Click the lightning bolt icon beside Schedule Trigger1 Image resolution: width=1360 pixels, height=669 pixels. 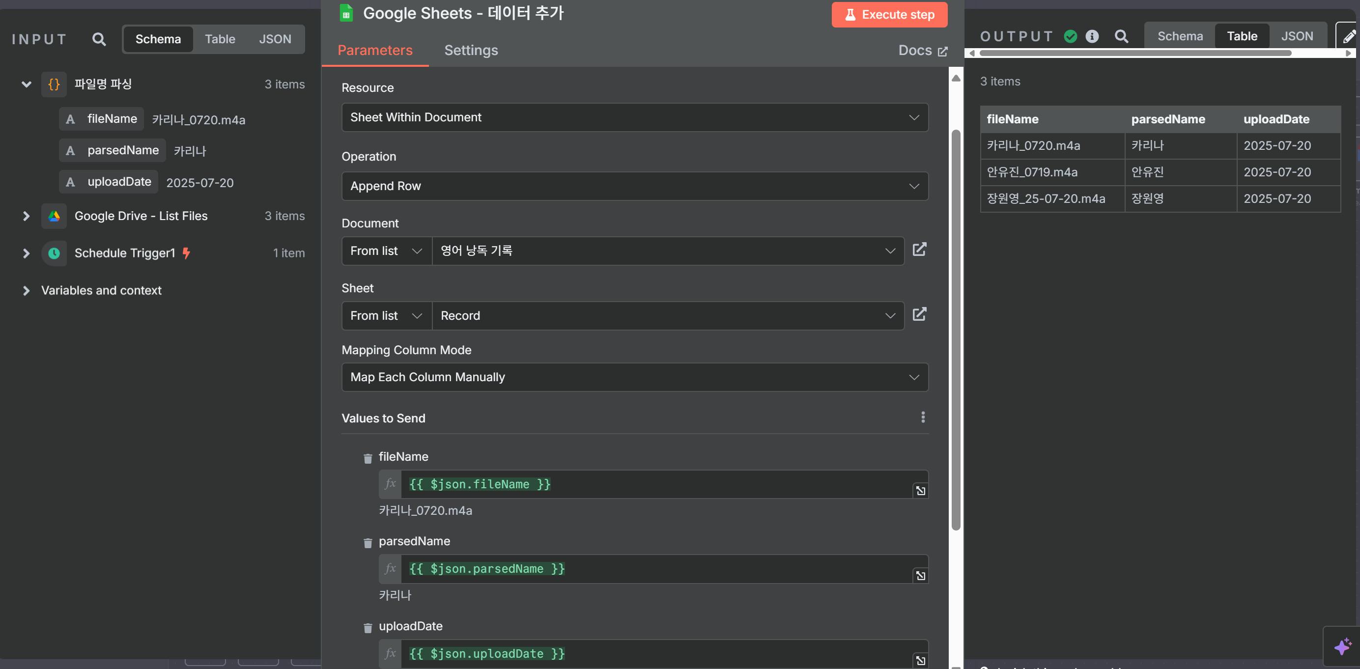[x=186, y=253]
